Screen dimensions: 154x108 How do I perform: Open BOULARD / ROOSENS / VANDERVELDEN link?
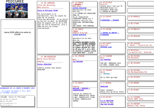(x=81, y=89)
